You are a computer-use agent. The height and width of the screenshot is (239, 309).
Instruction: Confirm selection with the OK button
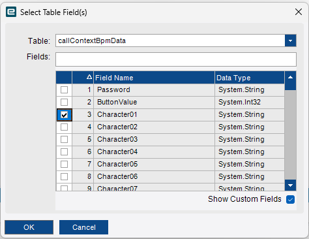29,227
